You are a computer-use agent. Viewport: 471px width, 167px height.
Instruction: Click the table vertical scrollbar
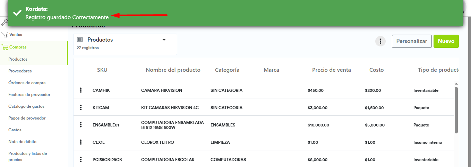[x=456, y=109]
